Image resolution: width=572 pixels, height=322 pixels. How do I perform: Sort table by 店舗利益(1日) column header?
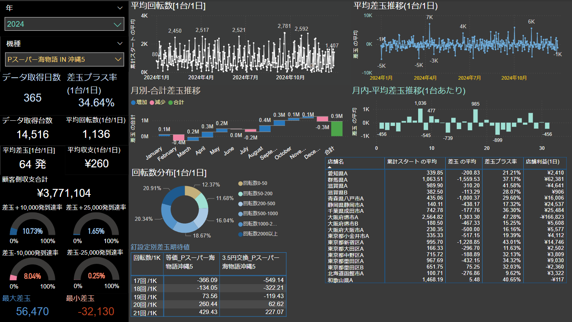[544, 162]
